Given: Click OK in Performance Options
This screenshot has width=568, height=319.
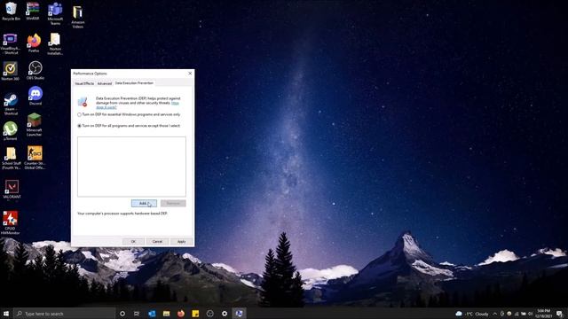Looking at the screenshot, I should pyautogui.click(x=133, y=241).
